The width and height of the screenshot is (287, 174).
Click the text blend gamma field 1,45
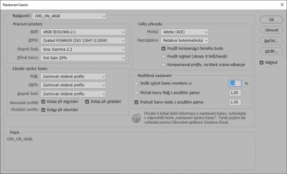pyautogui.click(x=235, y=102)
